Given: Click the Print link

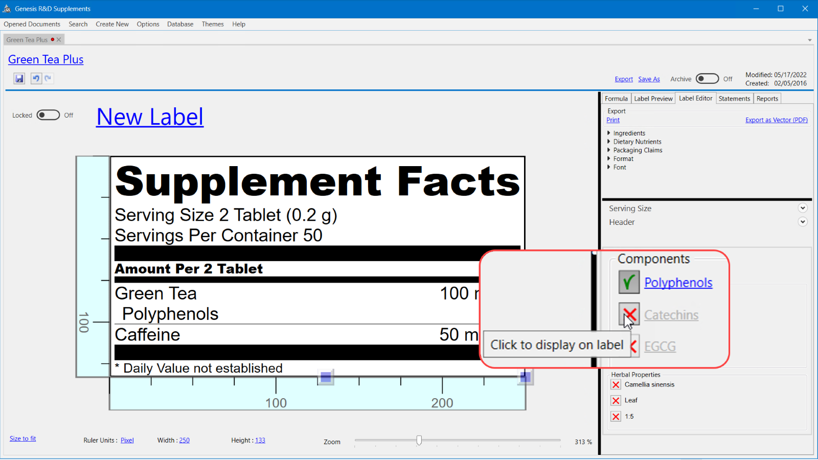Looking at the screenshot, I should (x=613, y=120).
